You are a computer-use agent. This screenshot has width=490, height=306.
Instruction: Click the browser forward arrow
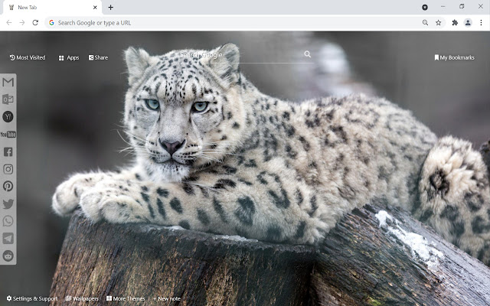click(x=22, y=22)
